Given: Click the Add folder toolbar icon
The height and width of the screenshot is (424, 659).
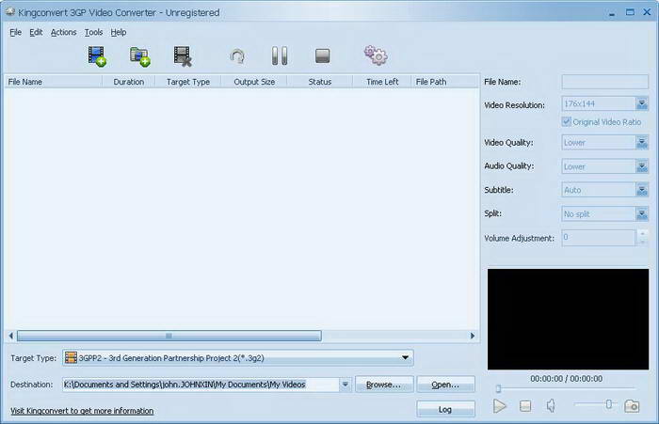Looking at the screenshot, I should (140, 56).
